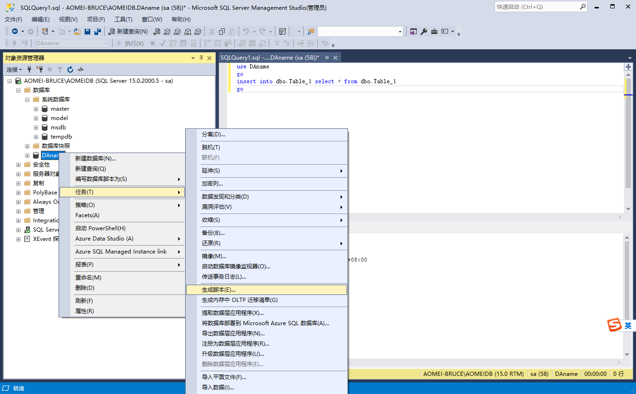
Task: Open the 文件(F) menu
Action: click(x=13, y=19)
